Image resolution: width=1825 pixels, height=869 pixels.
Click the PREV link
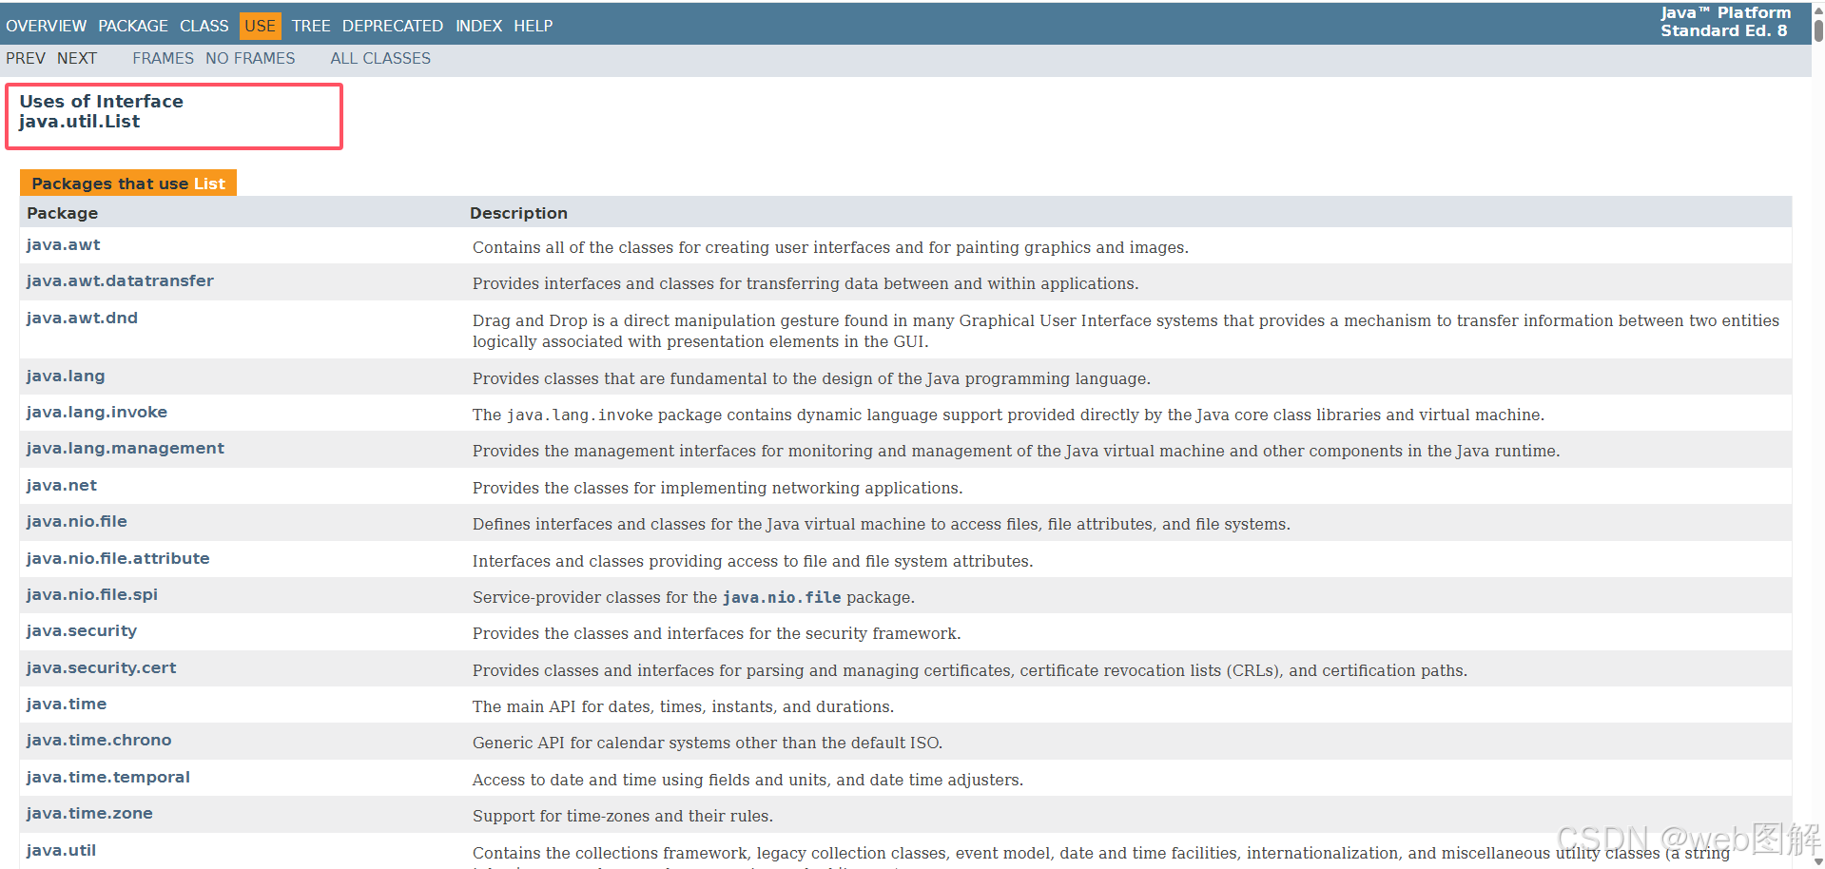coord(26,58)
